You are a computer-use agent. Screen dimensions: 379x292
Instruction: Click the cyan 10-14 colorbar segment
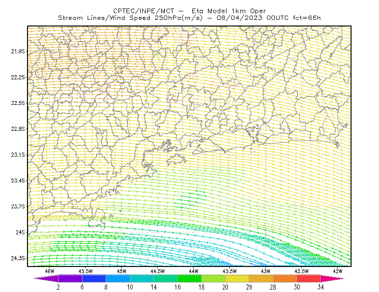click(x=142, y=279)
